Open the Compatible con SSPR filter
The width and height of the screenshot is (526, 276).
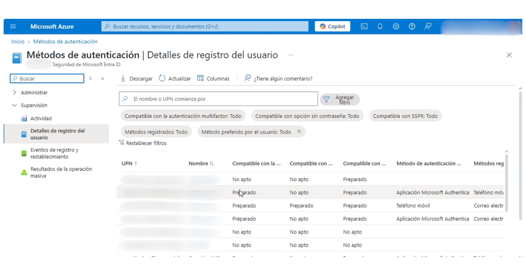click(x=405, y=116)
